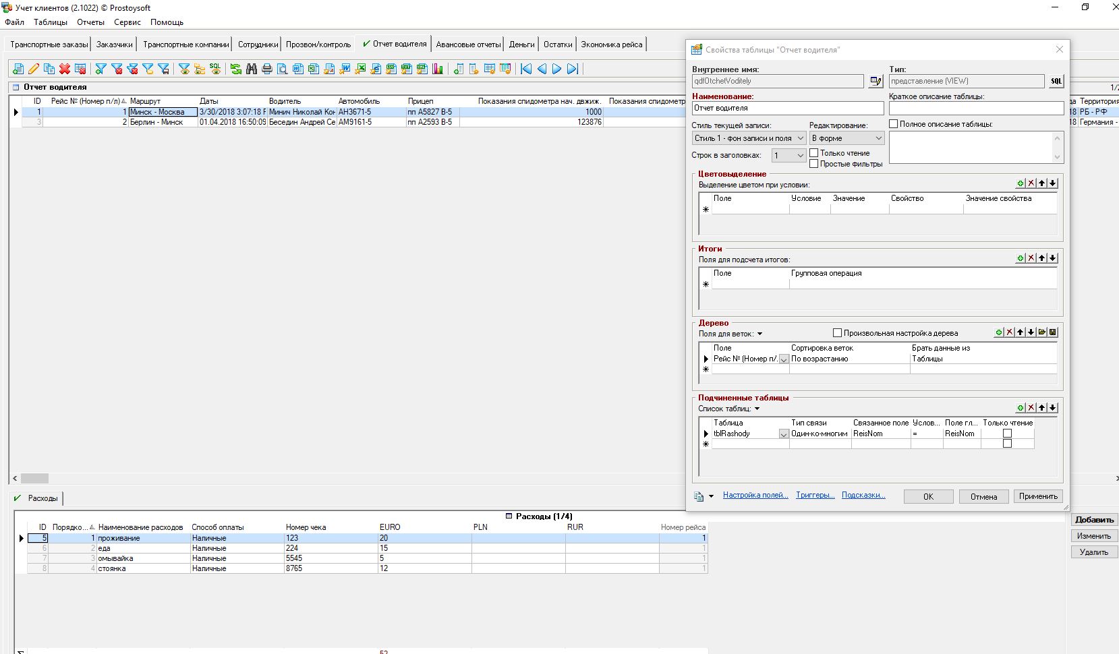Open print preview magnifier icon

(283, 69)
